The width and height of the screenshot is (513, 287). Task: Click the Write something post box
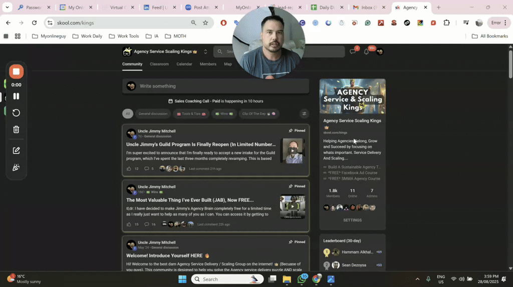215,86
